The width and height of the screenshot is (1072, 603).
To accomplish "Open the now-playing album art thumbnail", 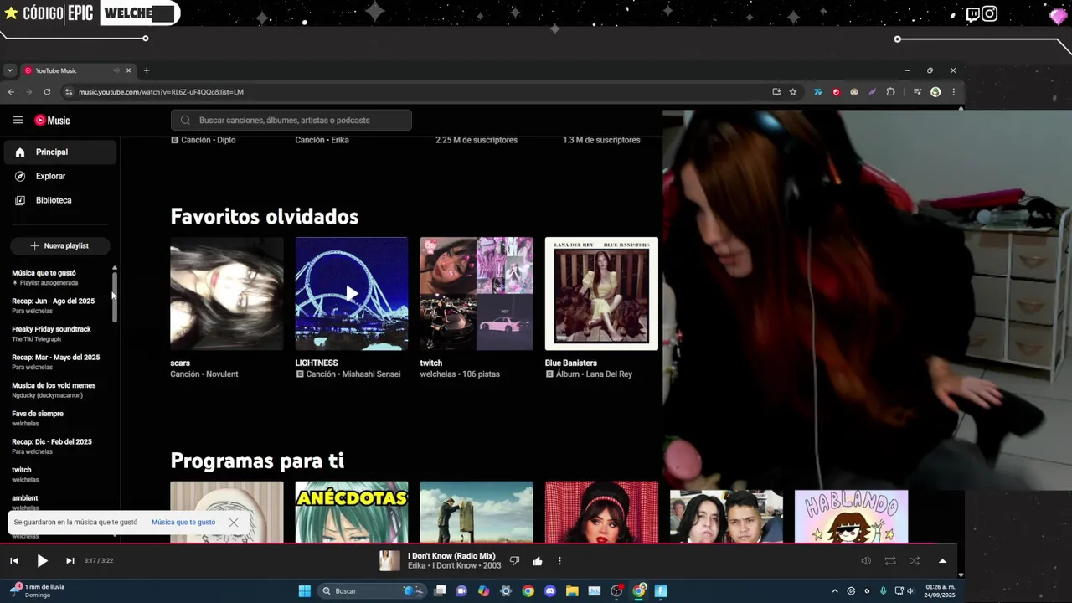I will (389, 561).
